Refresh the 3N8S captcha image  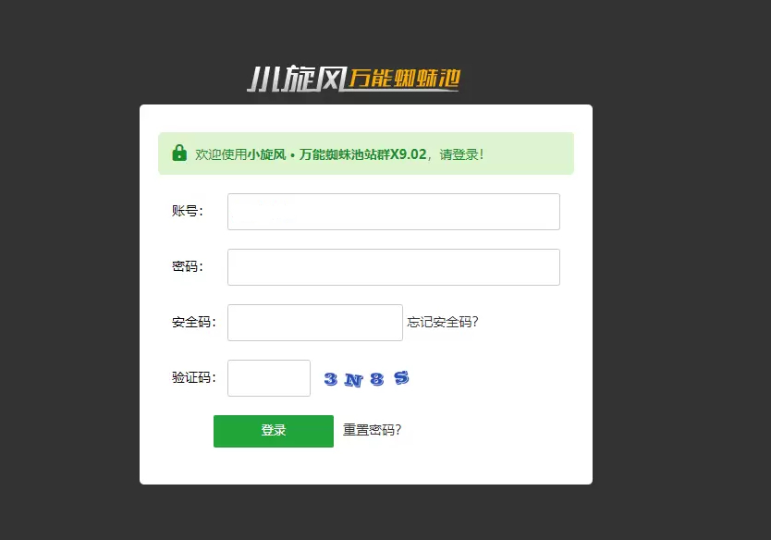tap(366, 379)
